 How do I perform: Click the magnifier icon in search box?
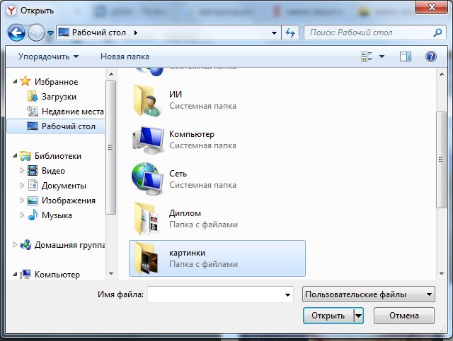[437, 32]
